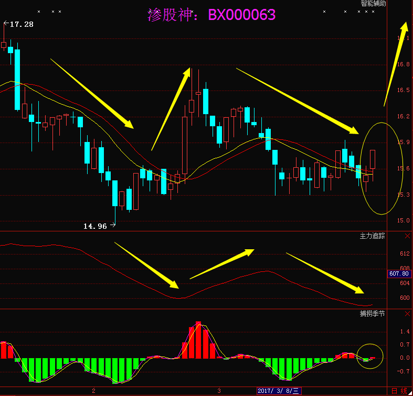
Task: Open the 捕捞季节 indicator label
Action: pos(372,313)
